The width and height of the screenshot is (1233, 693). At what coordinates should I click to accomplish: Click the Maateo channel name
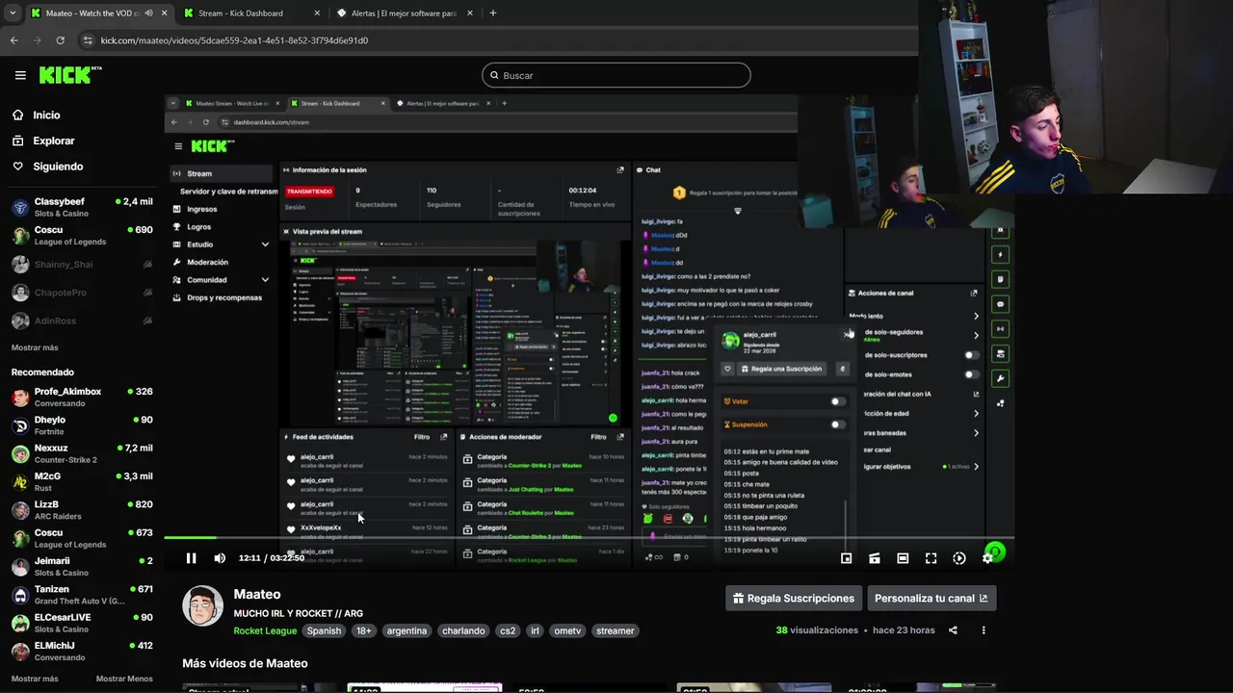pos(257,594)
